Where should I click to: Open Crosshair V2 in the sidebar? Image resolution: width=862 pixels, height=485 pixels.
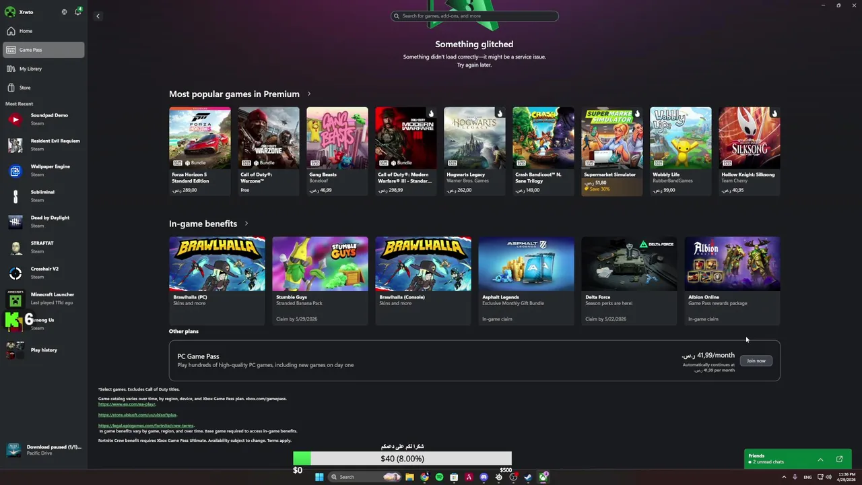(44, 273)
